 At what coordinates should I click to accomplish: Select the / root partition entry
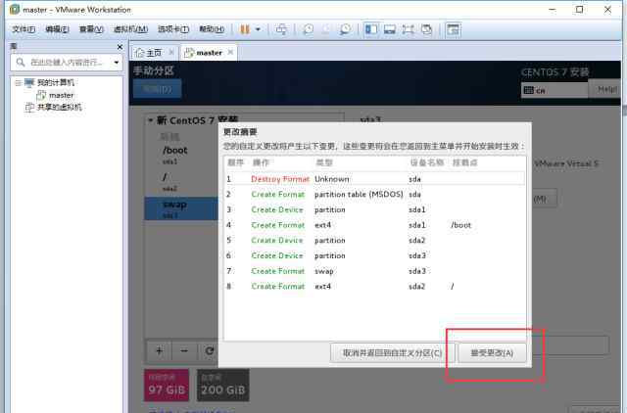tap(181, 182)
